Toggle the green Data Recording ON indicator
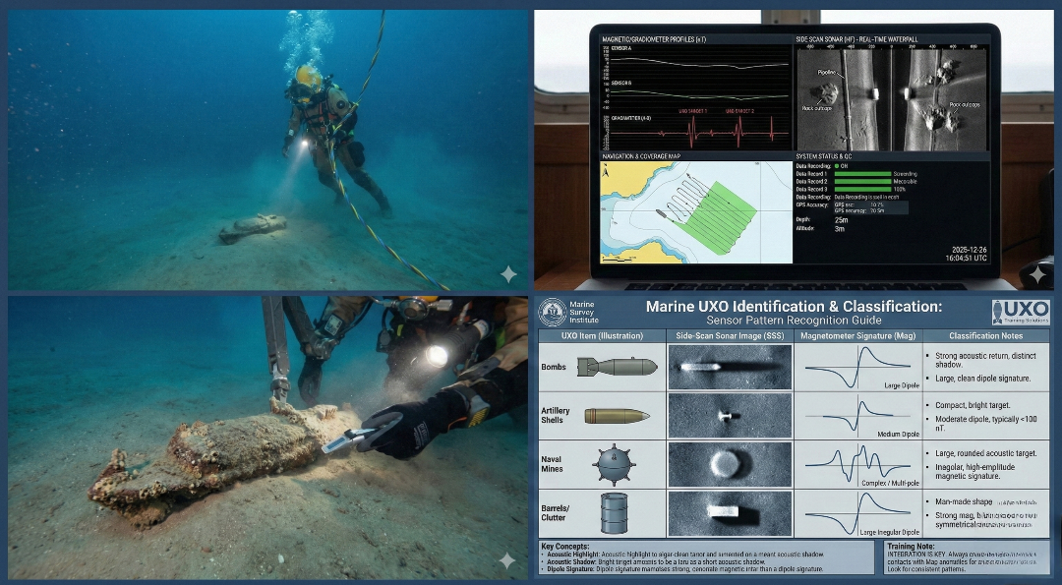 click(x=837, y=166)
